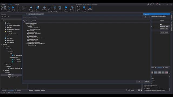Screen dimensions: 173x97
Task: Switch to the HOME ribbon tab
Action: [x=3, y=4]
